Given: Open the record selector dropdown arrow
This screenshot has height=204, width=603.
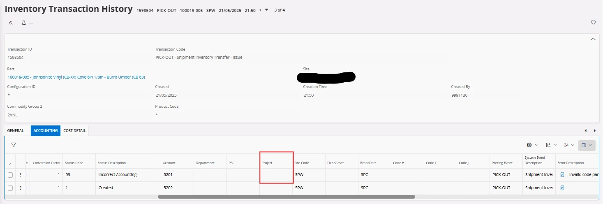Looking at the screenshot, I should 267,9.
